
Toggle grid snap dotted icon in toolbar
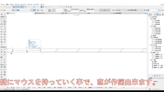[26, 7]
